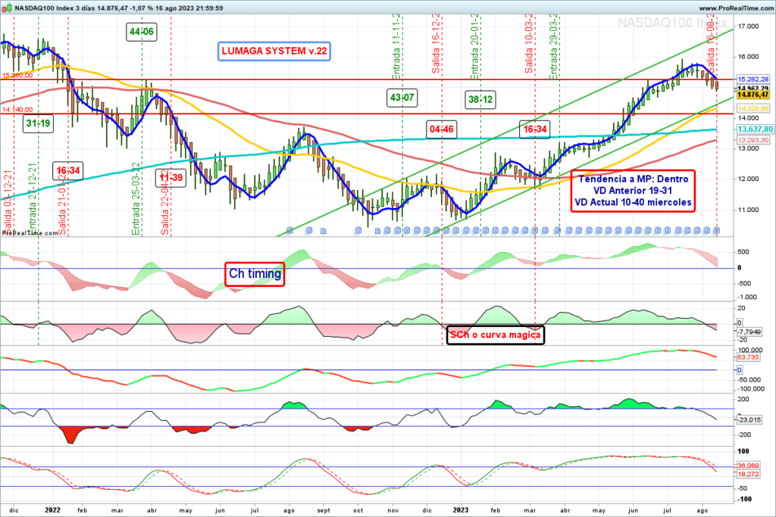Click the 14.140,00 horizontal line label
Viewport: 776px width, 517px height.
[17, 110]
